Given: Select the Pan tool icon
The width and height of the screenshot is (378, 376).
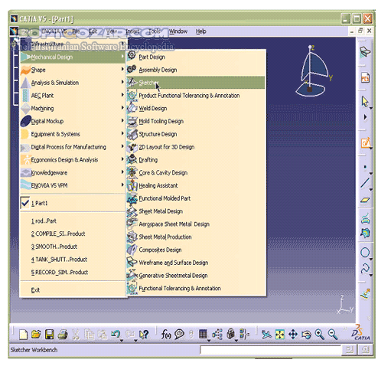Looking at the screenshot, I should point(293,335).
